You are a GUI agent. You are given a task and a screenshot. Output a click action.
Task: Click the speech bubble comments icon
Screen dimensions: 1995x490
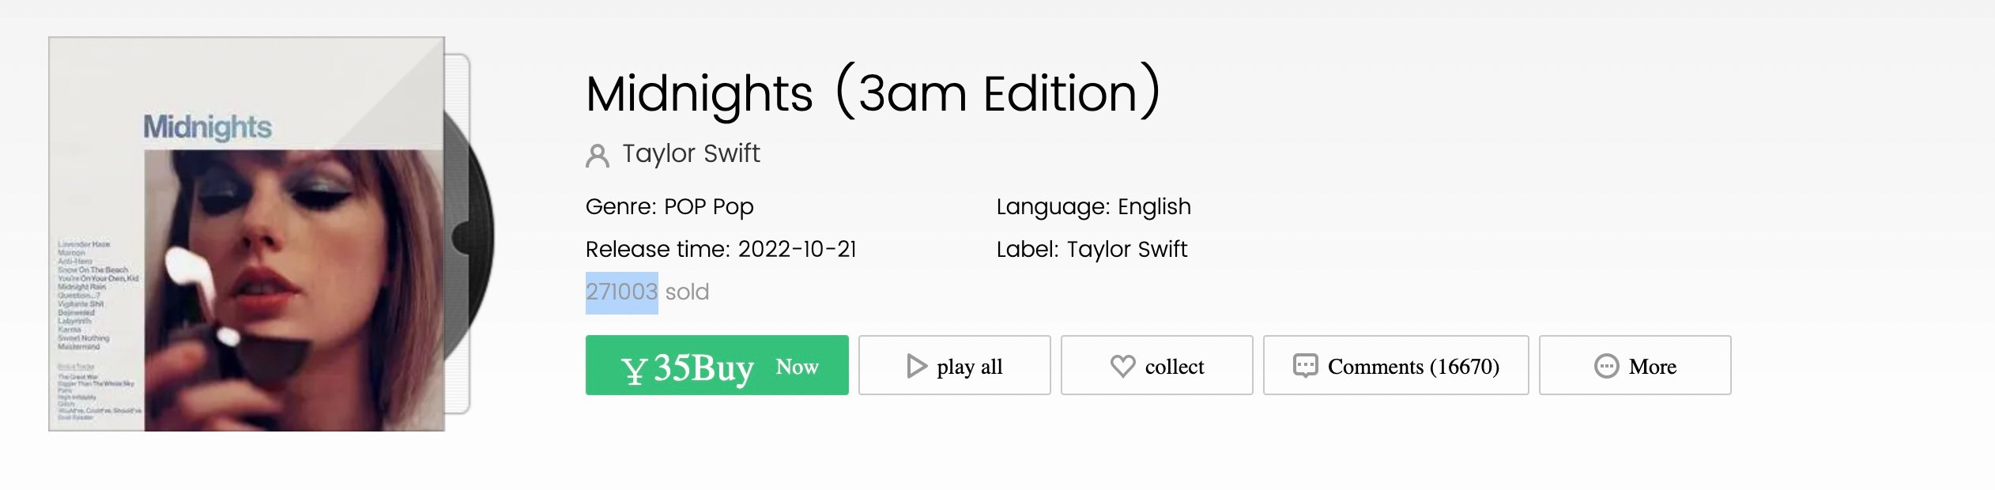1305,366
